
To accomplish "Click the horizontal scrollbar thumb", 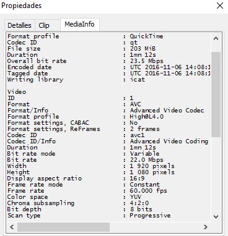I will 63,227.
